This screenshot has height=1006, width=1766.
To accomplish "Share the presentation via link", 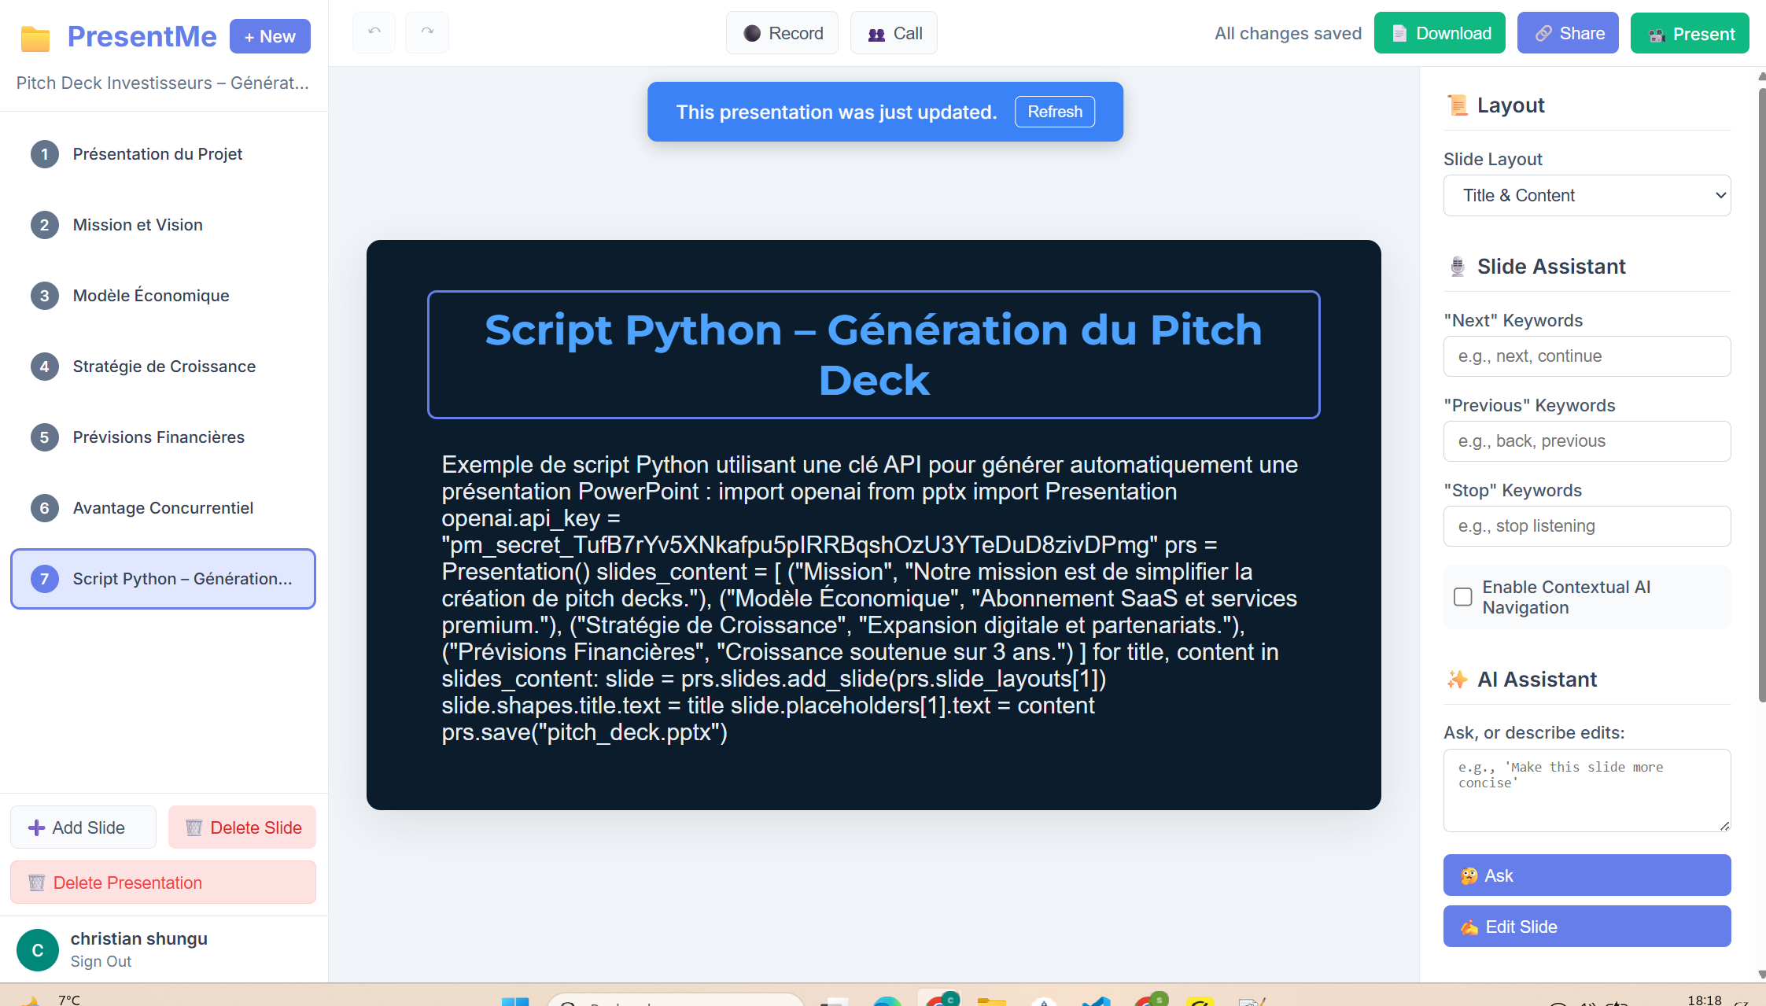I will point(1567,33).
